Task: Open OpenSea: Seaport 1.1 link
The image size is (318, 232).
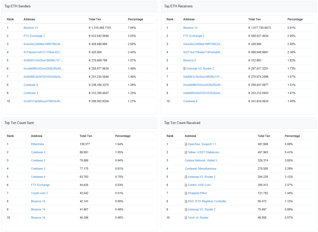Action: tap(202, 144)
